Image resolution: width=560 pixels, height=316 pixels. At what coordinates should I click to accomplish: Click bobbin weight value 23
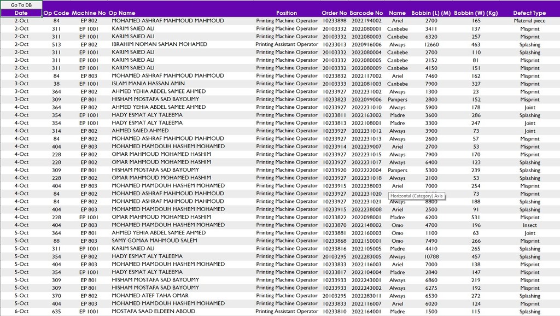click(x=476, y=91)
